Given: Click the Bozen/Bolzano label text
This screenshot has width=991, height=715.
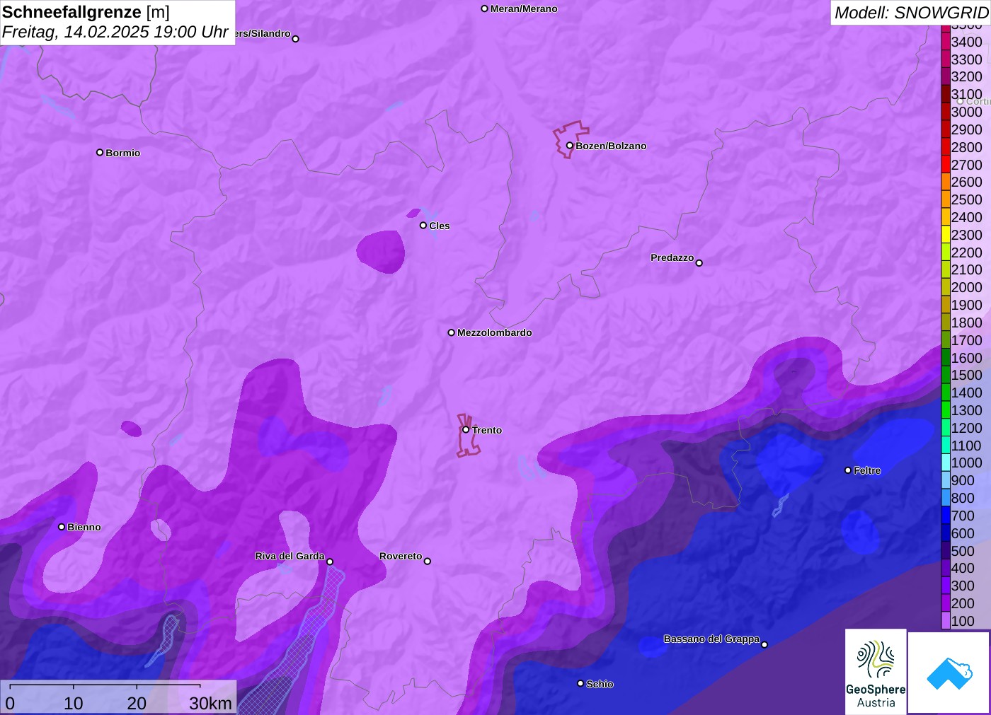Looking at the screenshot, I should [611, 146].
